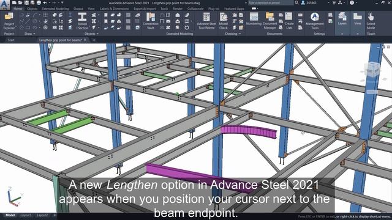The width and height of the screenshot is (392, 220).
Task: Open the Customize Quick Access Toolbar dropdown
Action: point(62,2)
